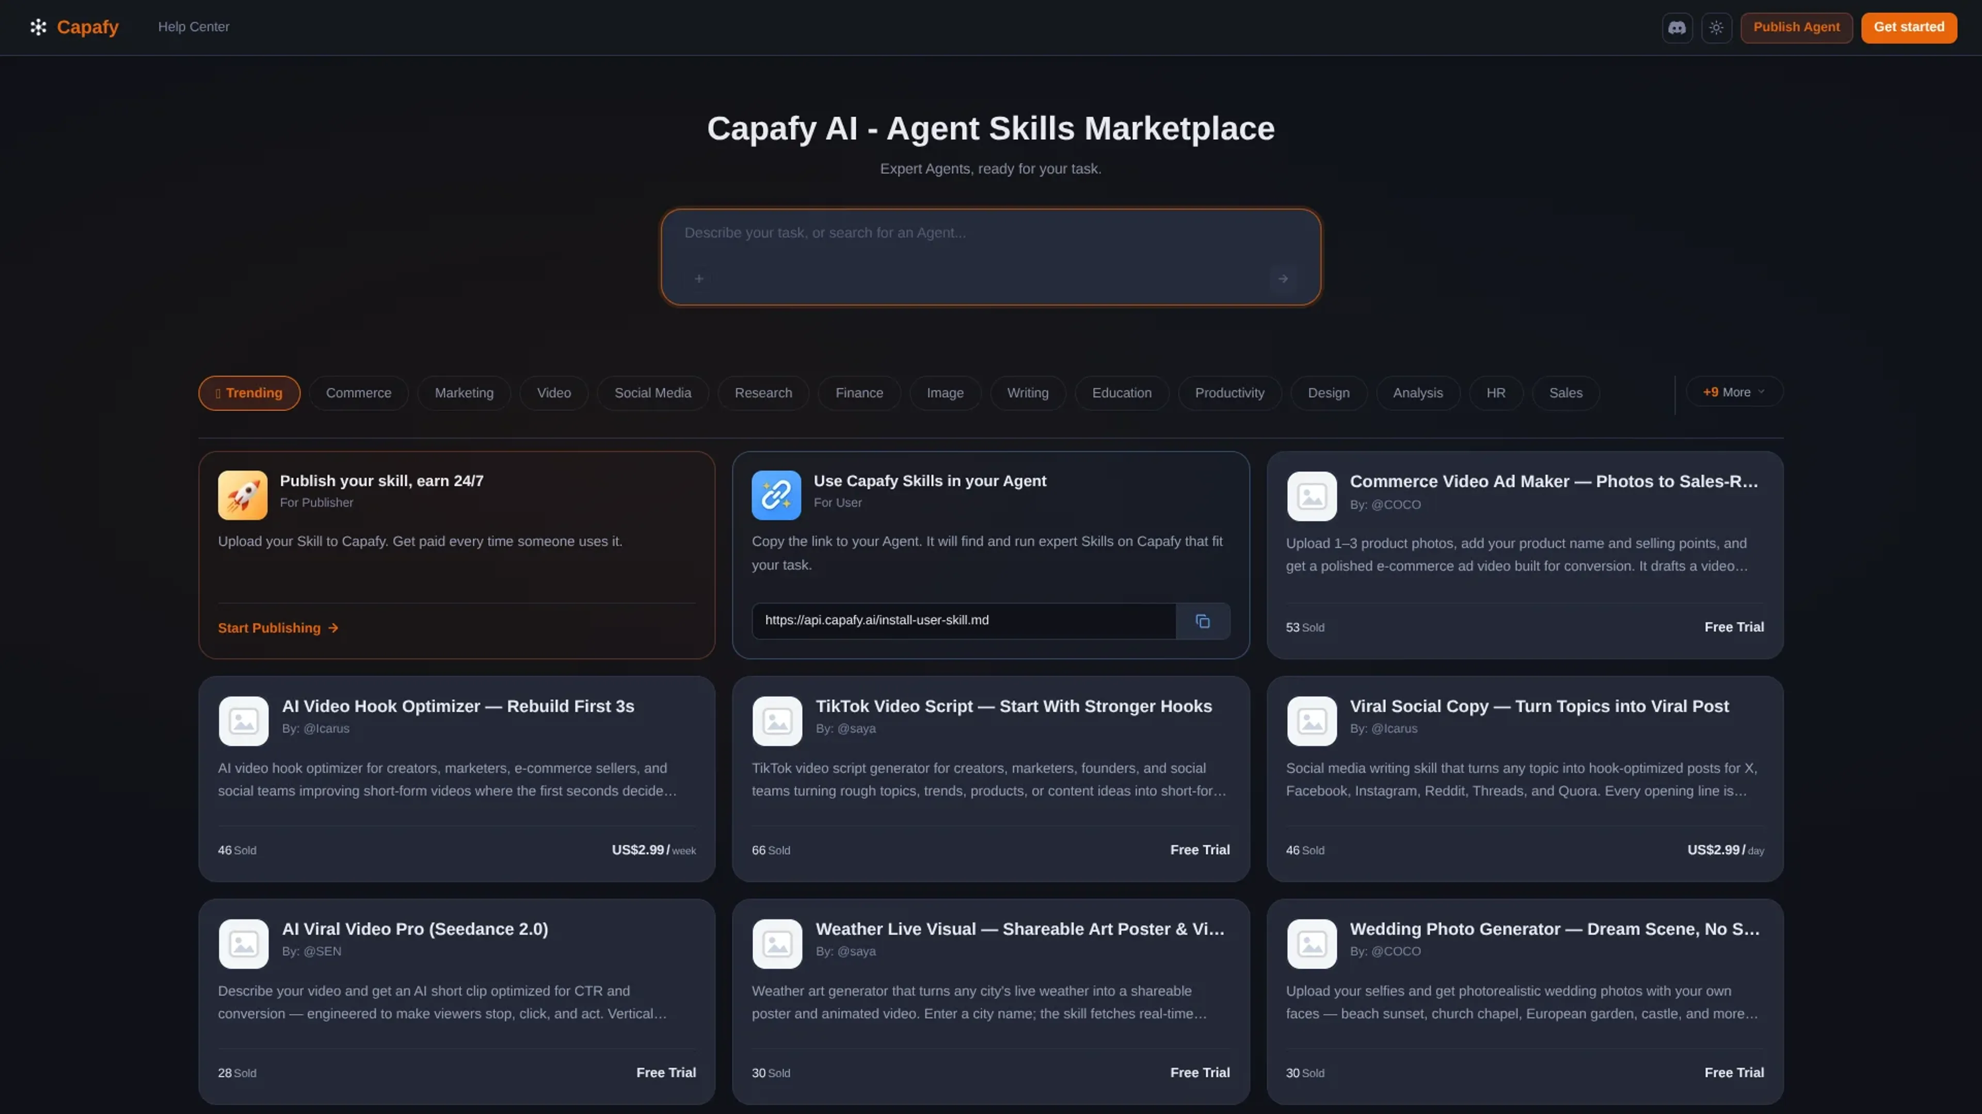Click Free Trial on Commerce Video Ad Maker
This screenshot has height=1114, width=1982.
1734,627
